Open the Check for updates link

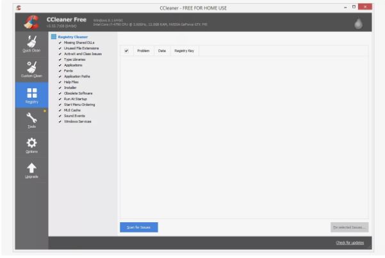pos(350,243)
